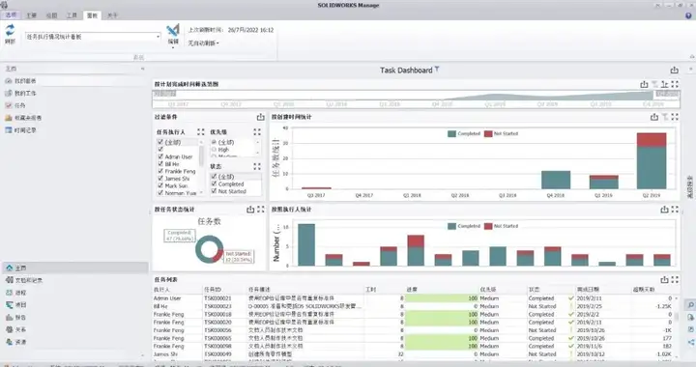Export the Task Dashboard using top-right share icon

click(x=675, y=71)
